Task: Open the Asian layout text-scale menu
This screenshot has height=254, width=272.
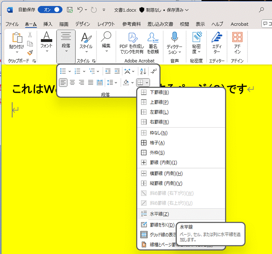Action: (x=129, y=71)
